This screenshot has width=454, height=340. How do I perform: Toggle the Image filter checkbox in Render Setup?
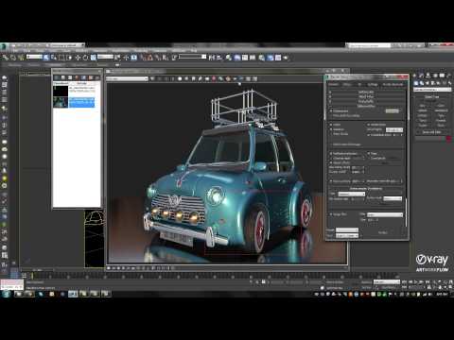coord(331,214)
